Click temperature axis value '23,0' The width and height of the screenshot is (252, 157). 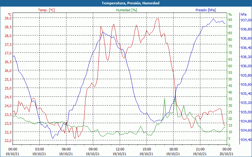coord(8,123)
